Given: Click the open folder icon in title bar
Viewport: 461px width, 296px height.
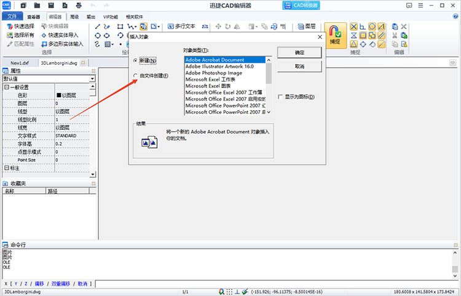Looking at the screenshot, I should tap(37, 6).
